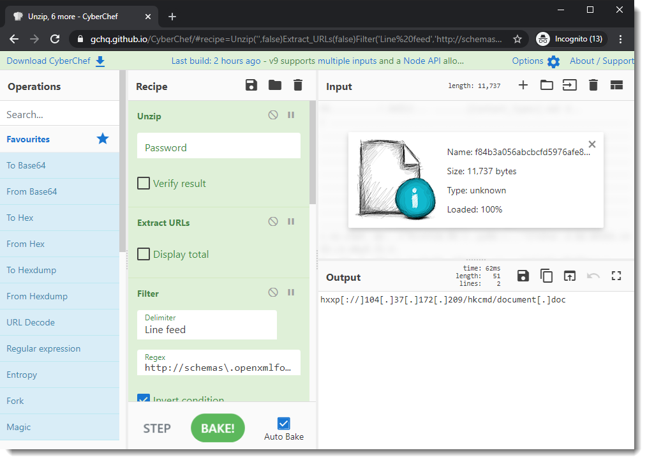Screen dimensions: 647x462
Task: Copy raw output to clipboard
Action: coord(546,276)
